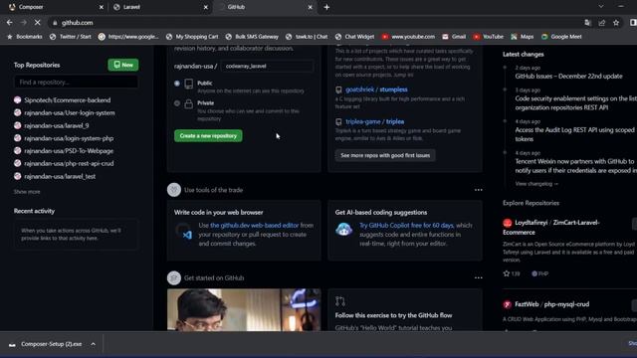Open FaztWeb / php-mysql-crud repository
Viewport: 637px width, 358px height.
click(551, 304)
